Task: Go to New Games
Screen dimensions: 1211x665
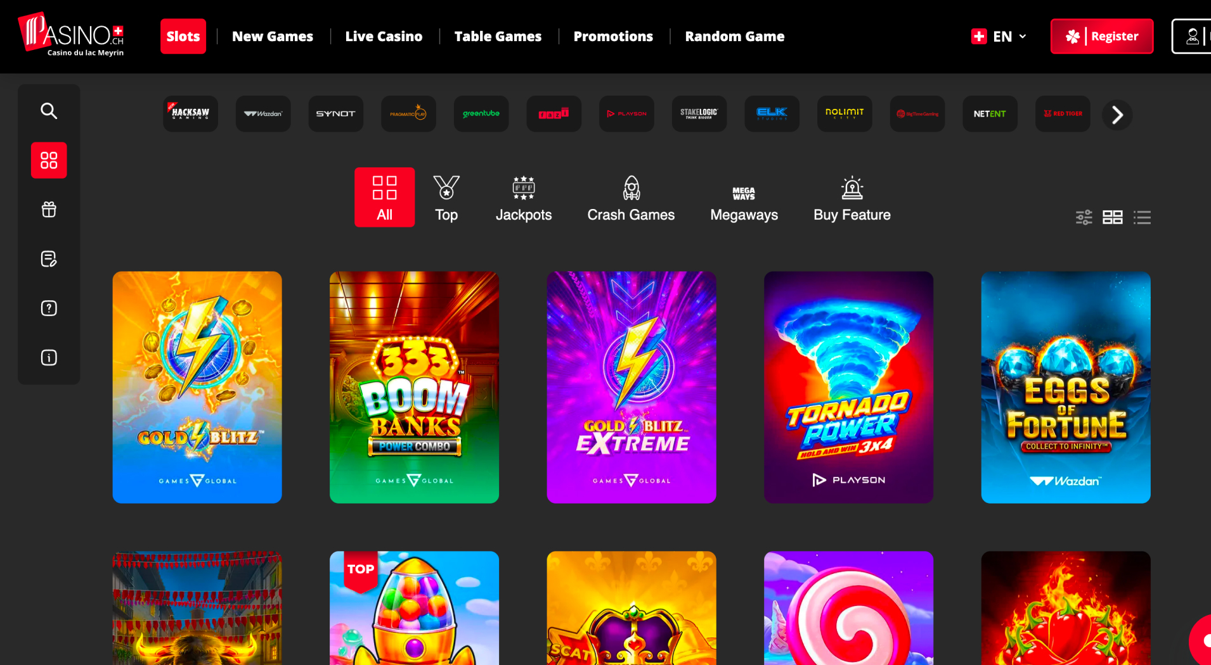Action: (x=273, y=36)
